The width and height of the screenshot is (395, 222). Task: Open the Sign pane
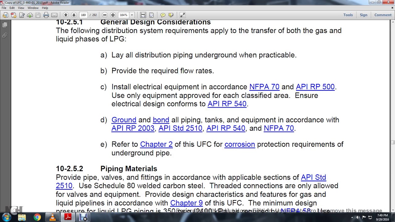pos(364,15)
